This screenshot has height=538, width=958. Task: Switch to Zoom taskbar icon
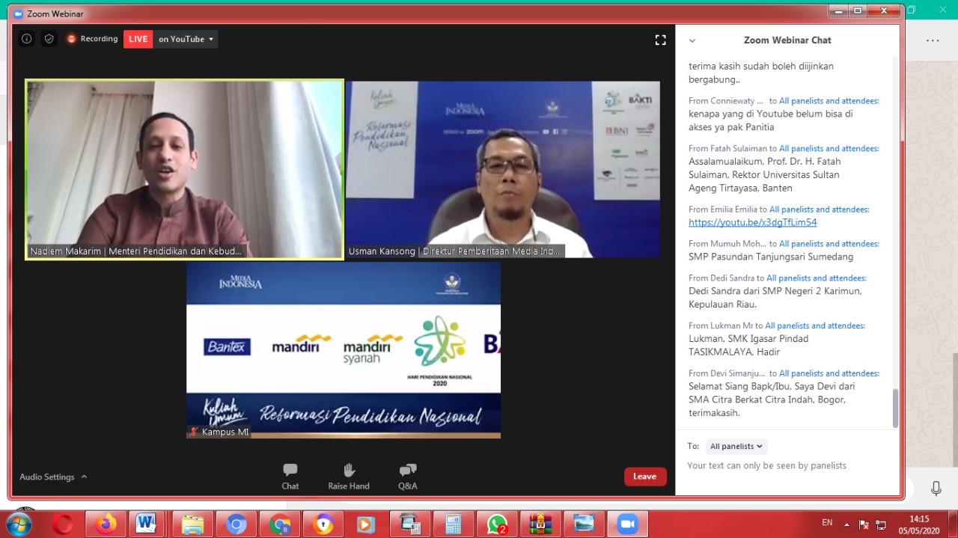pos(627,524)
